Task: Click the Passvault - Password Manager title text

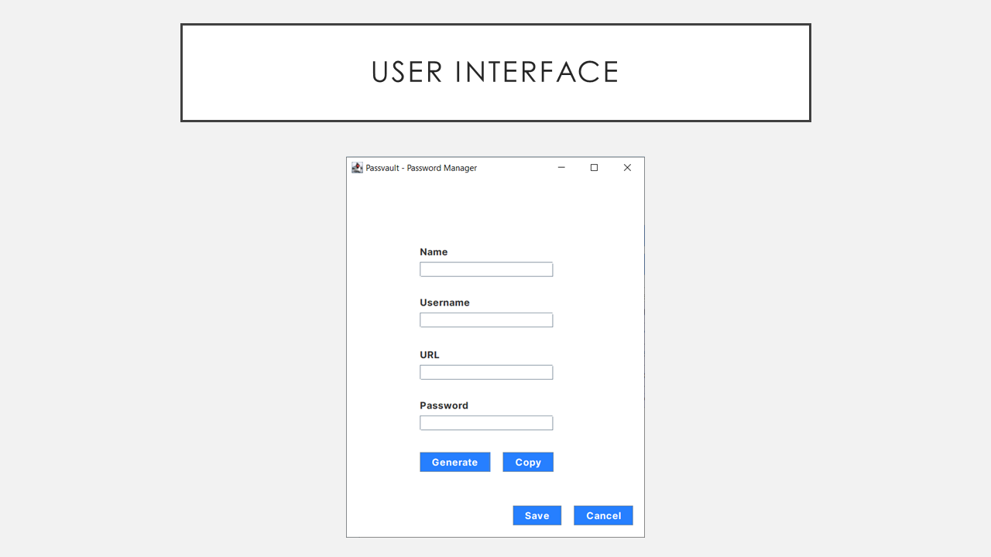Action: pyautogui.click(x=421, y=168)
